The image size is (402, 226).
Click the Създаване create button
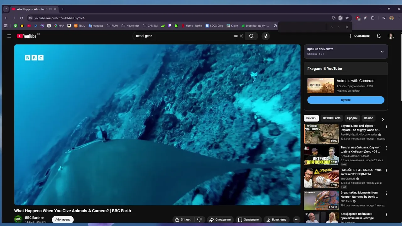click(359, 36)
